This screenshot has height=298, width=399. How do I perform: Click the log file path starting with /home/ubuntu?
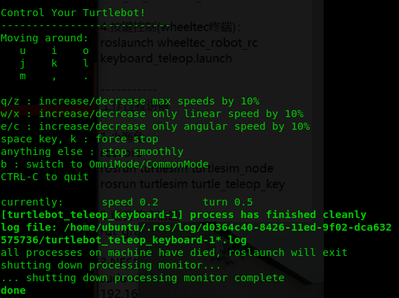(196, 233)
